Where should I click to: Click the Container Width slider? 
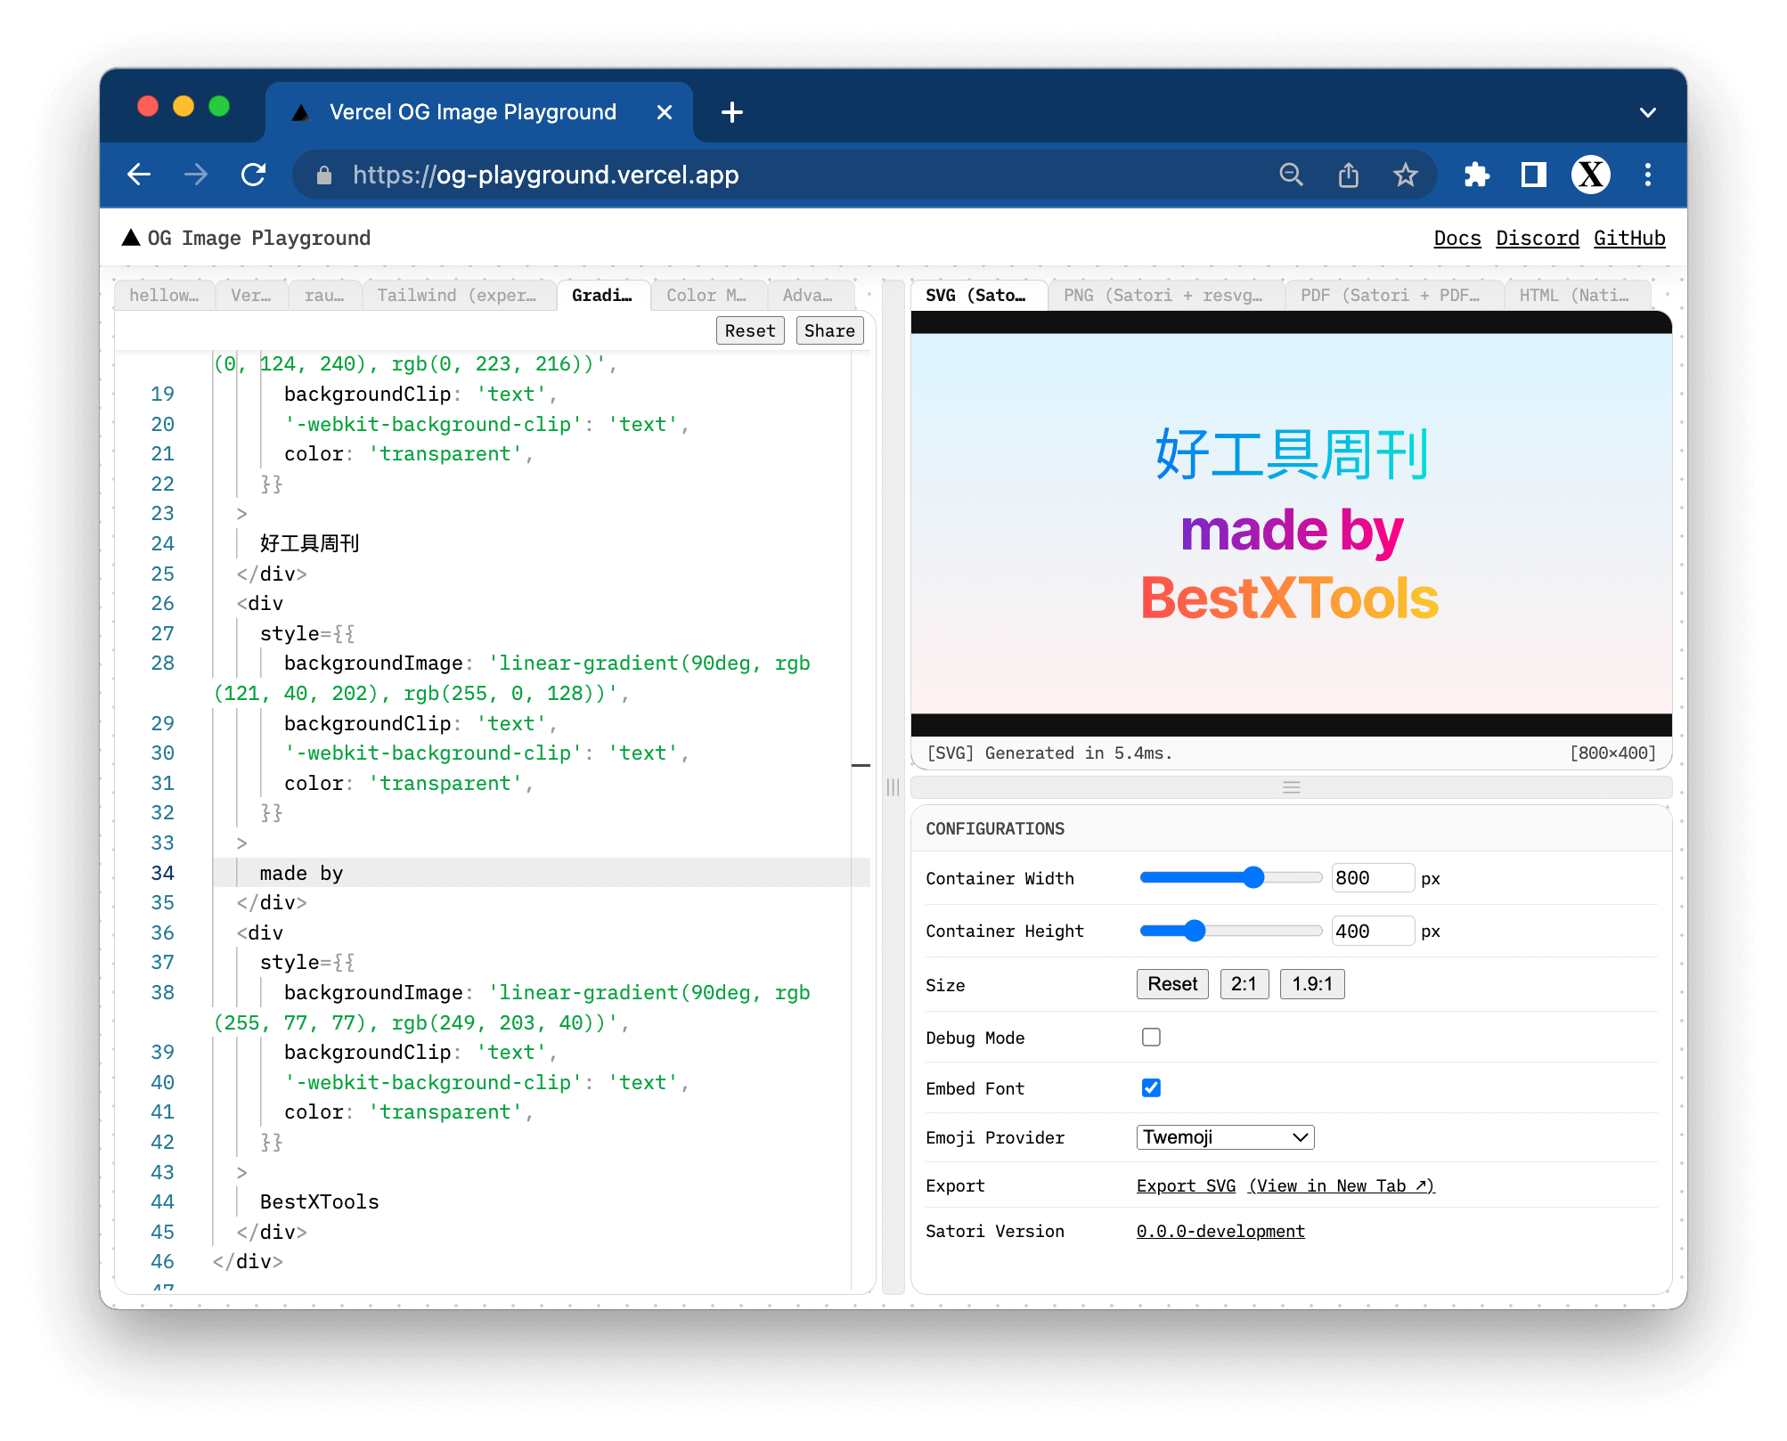point(1231,877)
